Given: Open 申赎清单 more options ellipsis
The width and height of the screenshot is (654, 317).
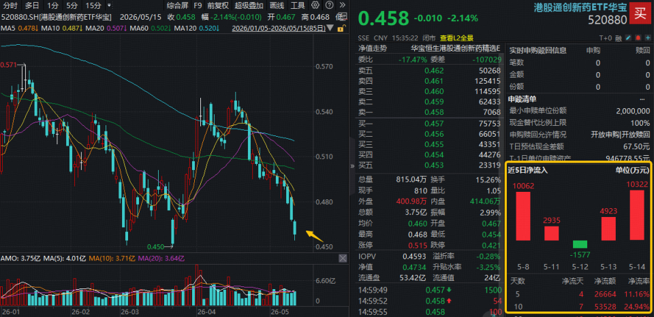Looking at the screenshot, I should (642, 99).
